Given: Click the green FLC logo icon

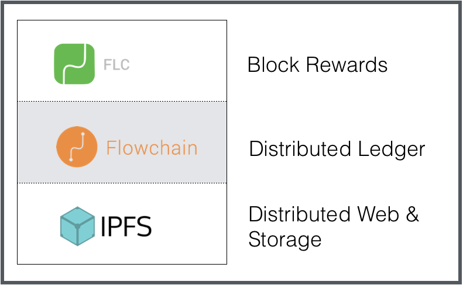Looking at the screenshot, I should (x=74, y=64).
